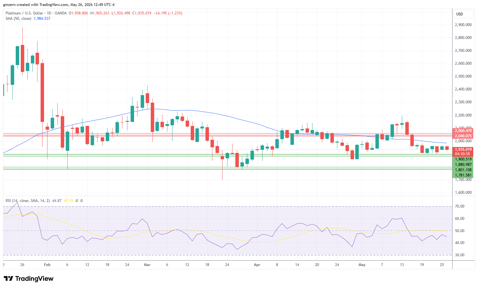Select the RSI (14, close, SMA, 14, 2) legend
The width and height of the screenshot is (478, 288).
coord(28,201)
